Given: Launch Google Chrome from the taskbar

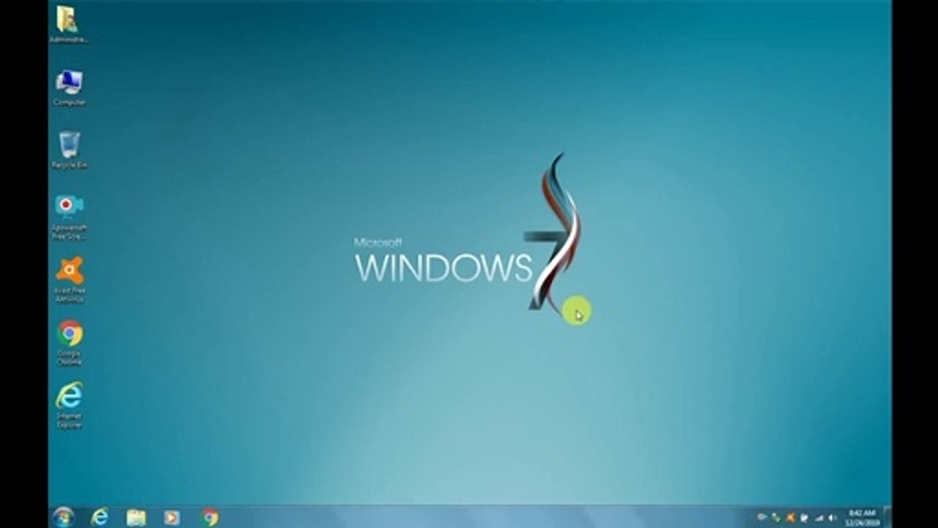Looking at the screenshot, I should (x=210, y=517).
